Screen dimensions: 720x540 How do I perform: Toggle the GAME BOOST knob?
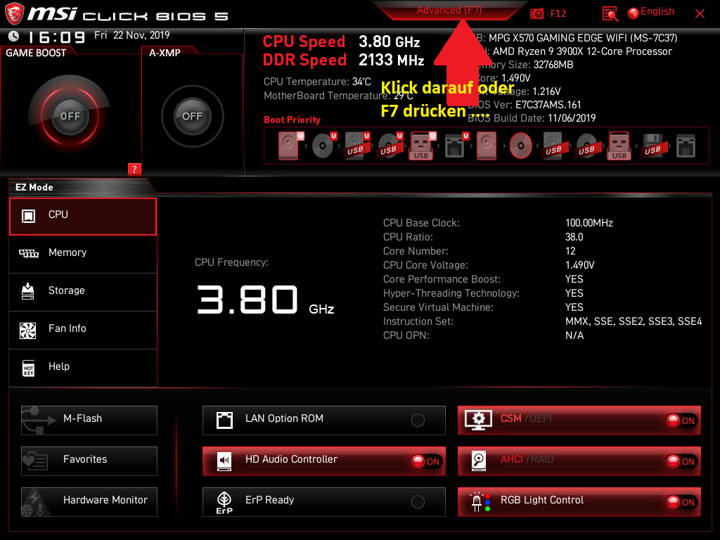(70, 116)
